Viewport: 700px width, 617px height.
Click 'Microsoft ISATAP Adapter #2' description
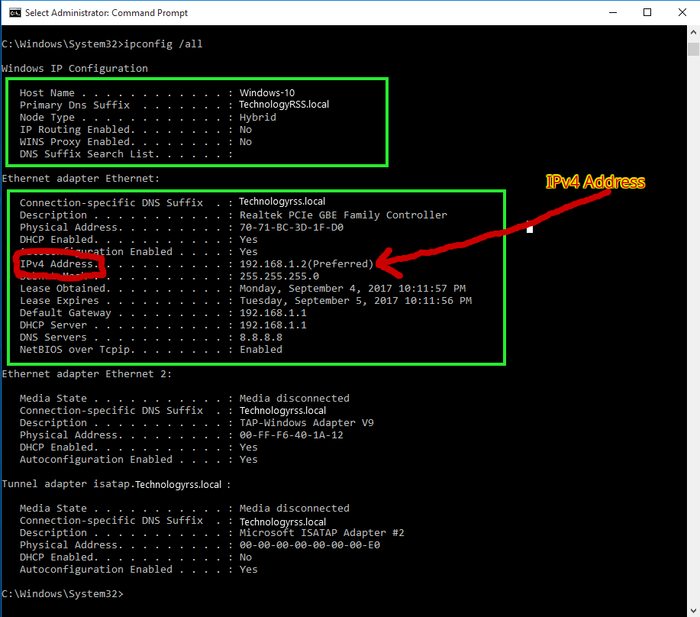pyautogui.click(x=321, y=533)
